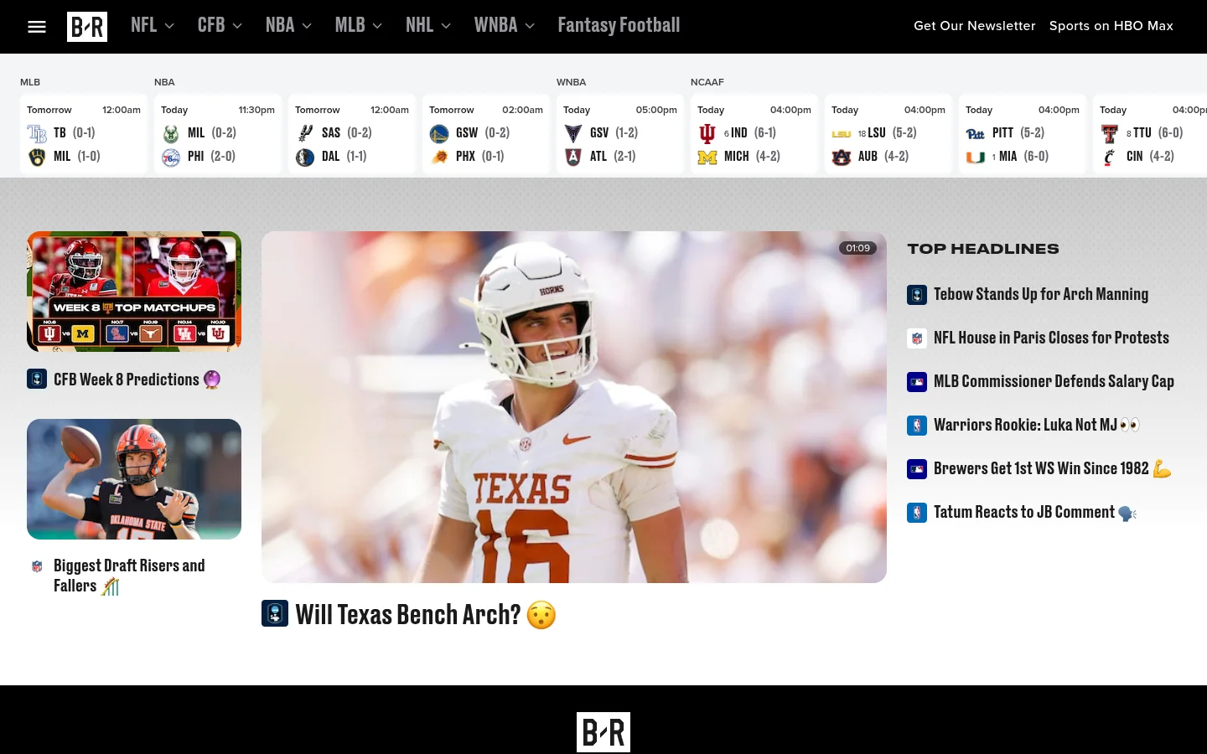Click the Dallas Mavericks logo
1207x754 pixels.
(305, 157)
